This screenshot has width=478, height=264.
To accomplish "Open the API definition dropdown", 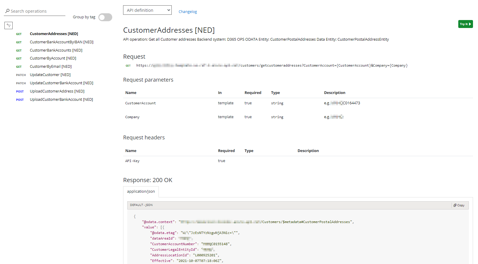I will [147, 10].
